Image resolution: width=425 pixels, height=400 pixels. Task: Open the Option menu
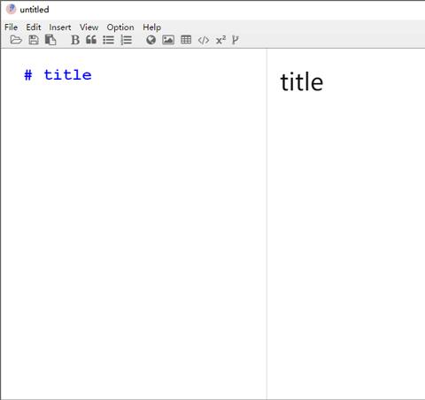120,27
